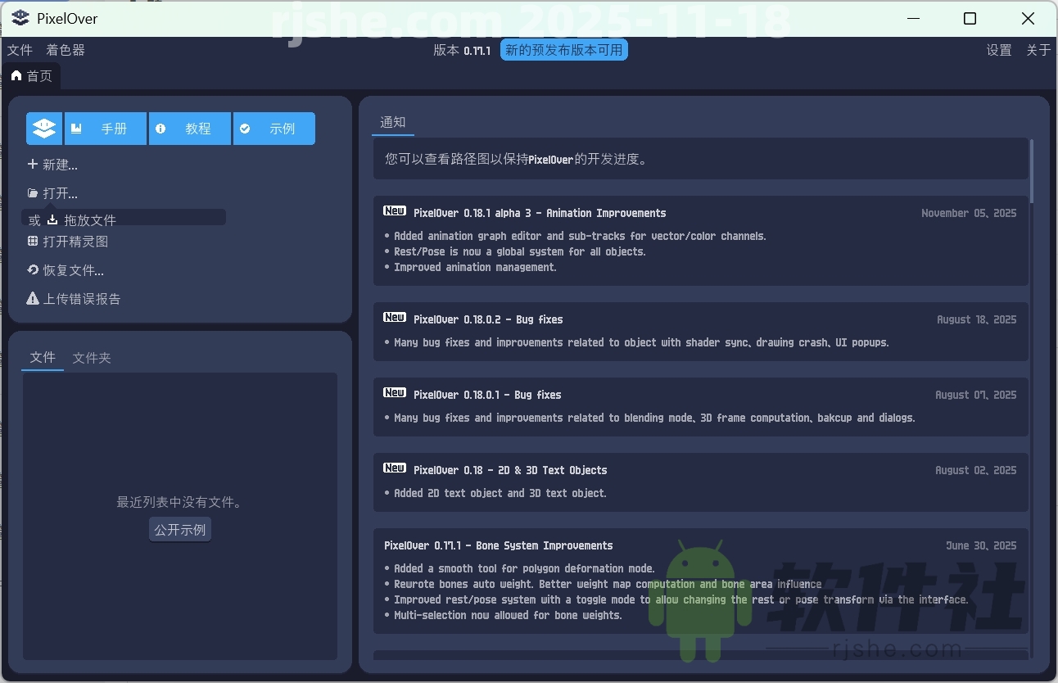Screen dimensions: 1058x683
Task: Open the 示例 (examples) checkmark icon button
Action: [x=245, y=128]
